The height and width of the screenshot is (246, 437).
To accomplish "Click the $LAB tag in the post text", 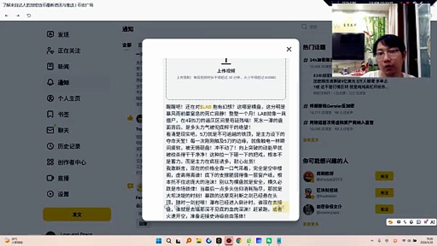I will (206, 107).
